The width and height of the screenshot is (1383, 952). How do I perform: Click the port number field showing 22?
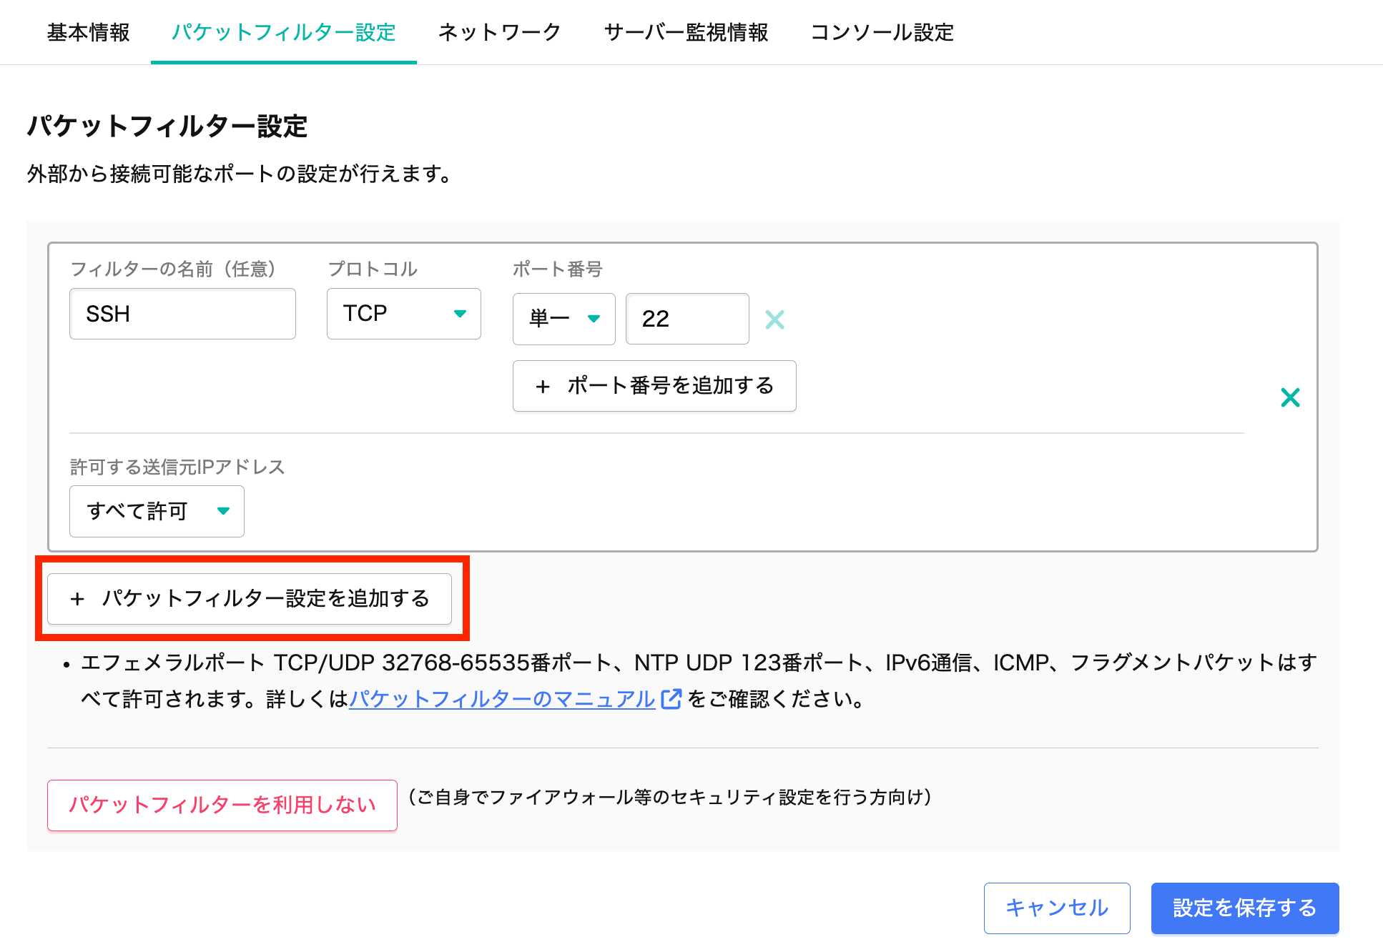[x=686, y=319]
